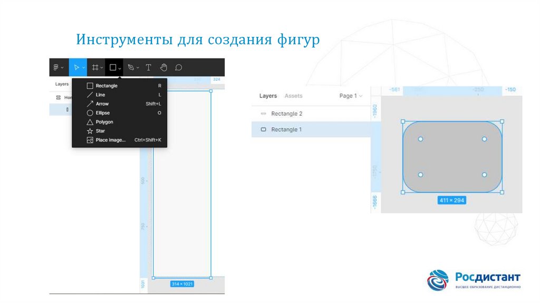Click the gray rounded rectangle shape

[452, 157]
